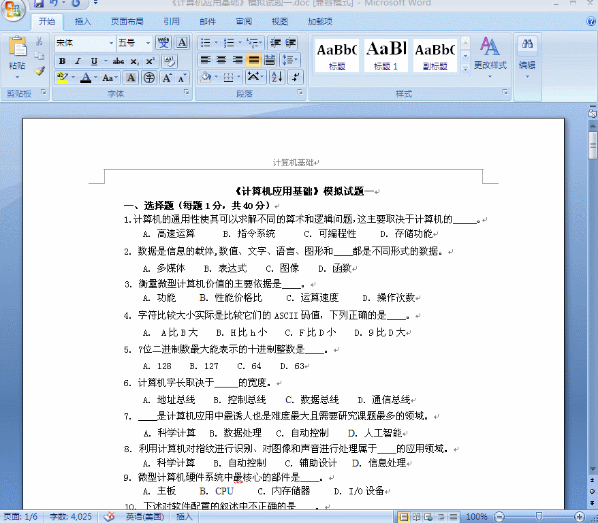Open the highlight color dropdown arrow

[x=73, y=78]
